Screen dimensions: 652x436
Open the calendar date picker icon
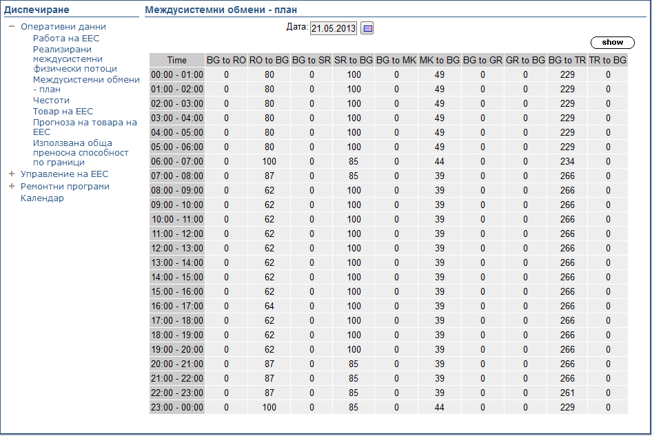click(x=367, y=28)
